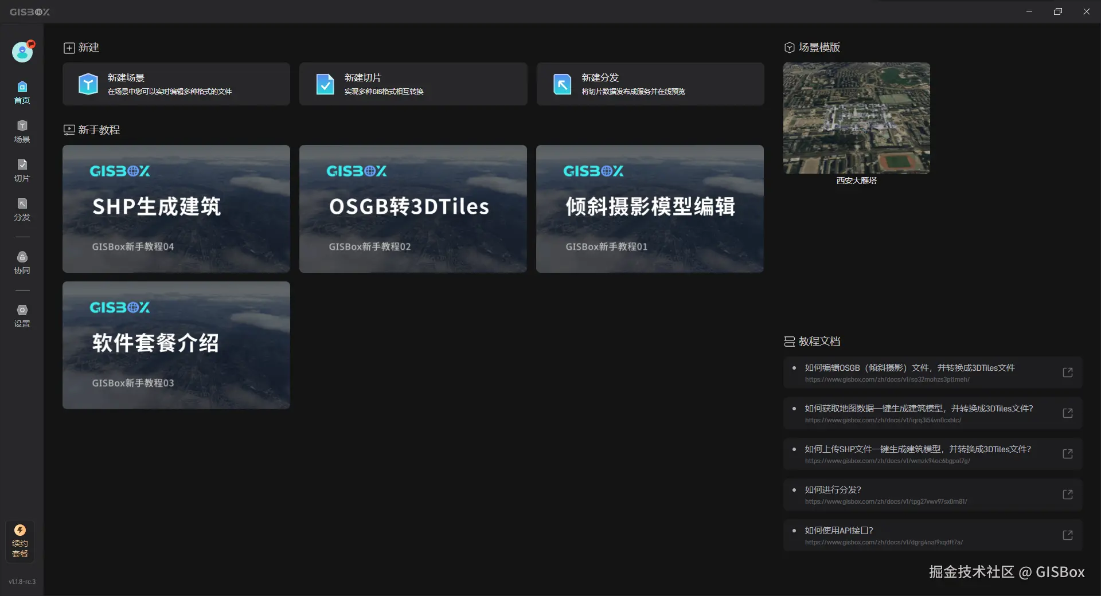This screenshot has height=596, width=1101.
Task: Click the caption GISBox新手教程02
Action: click(x=370, y=246)
